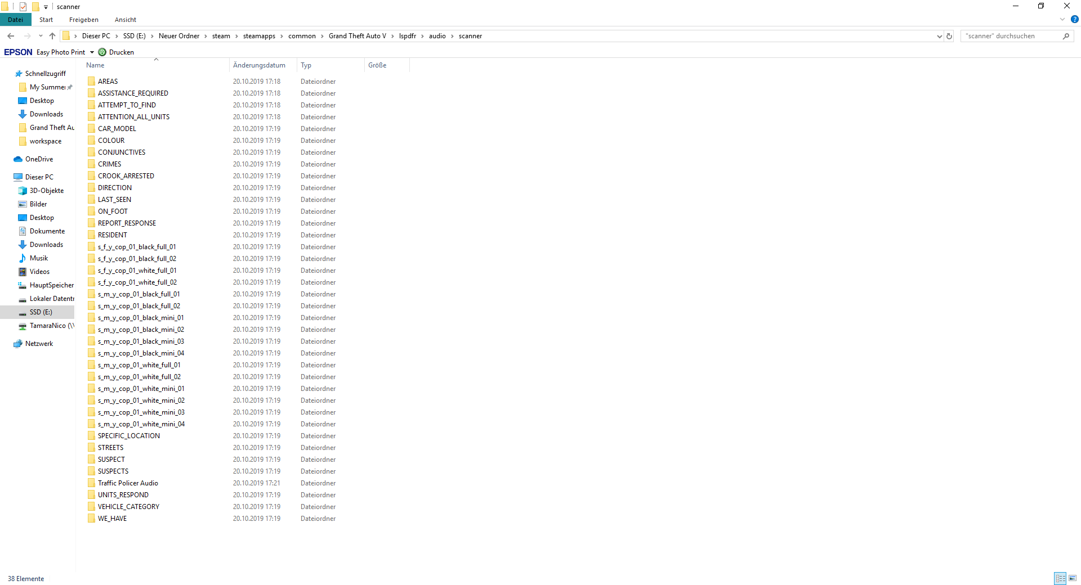Click the Schnellzugriff star icon

19,74
